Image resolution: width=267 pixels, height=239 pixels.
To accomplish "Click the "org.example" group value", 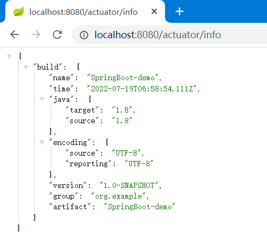I will pos(119,196).
